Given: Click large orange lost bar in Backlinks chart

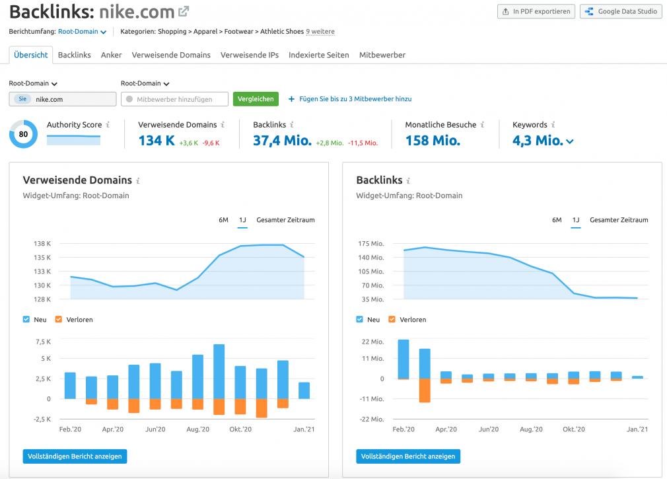Looking at the screenshot, I should click(x=425, y=390).
